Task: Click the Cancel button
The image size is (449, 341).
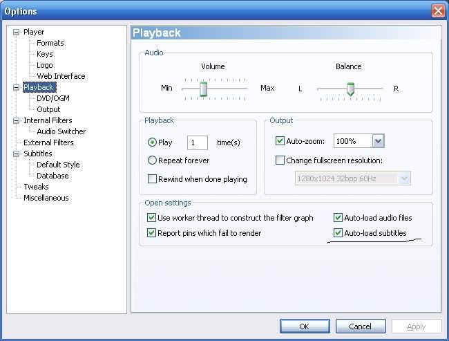Action: pos(361,326)
